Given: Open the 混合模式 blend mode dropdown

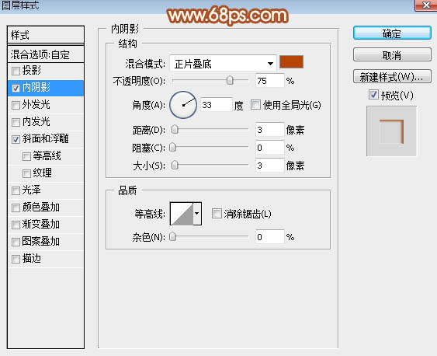Looking at the screenshot, I should 223,64.
